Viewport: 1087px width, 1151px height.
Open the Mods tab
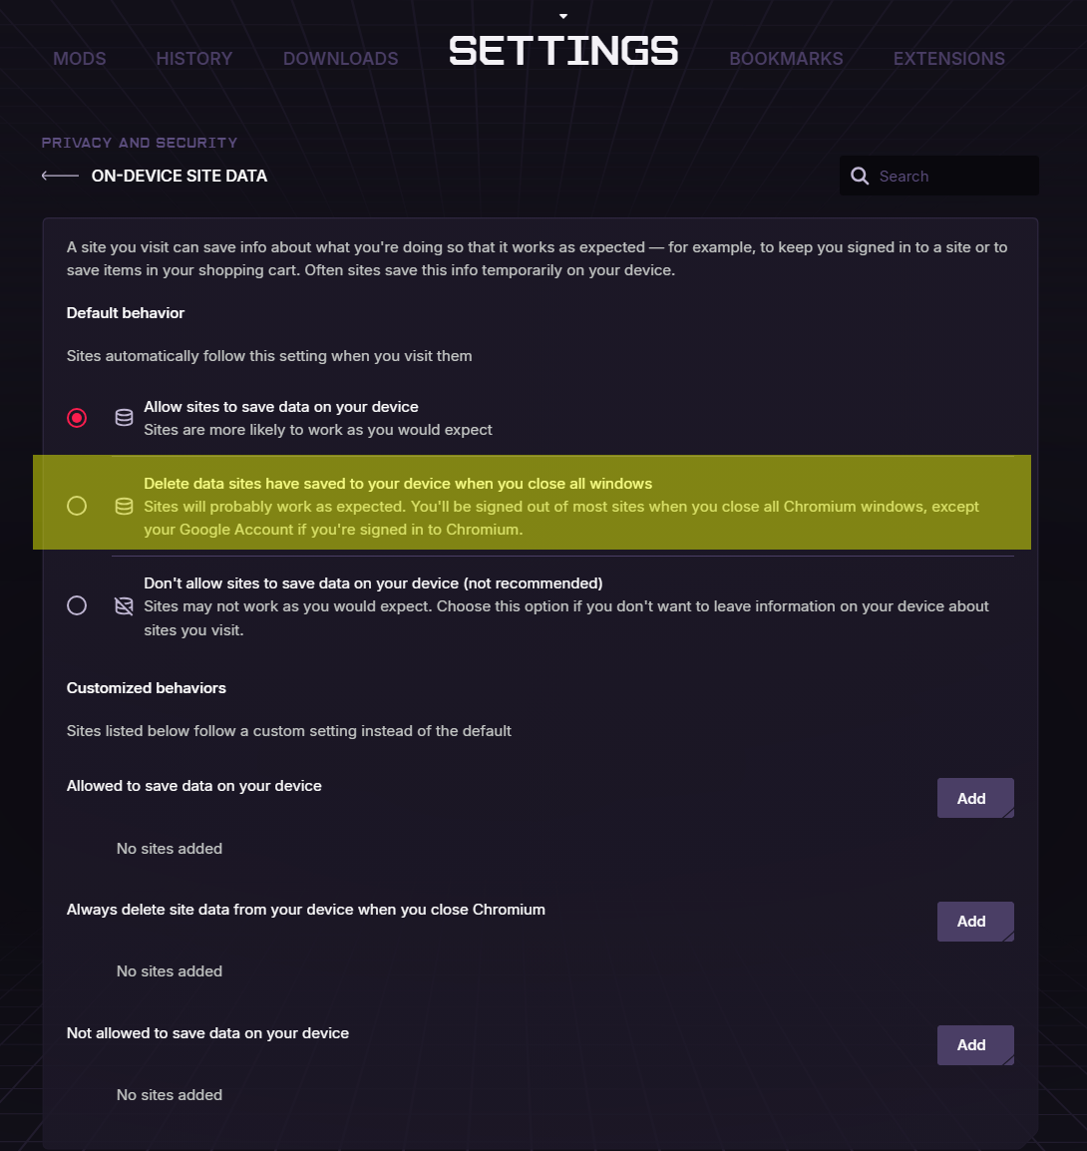point(79,59)
